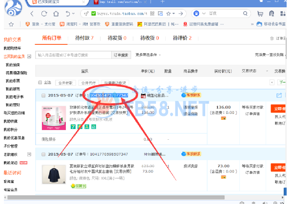Click the search magnifier icon in search box
The image size is (292, 204).
[x=245, y=14]
